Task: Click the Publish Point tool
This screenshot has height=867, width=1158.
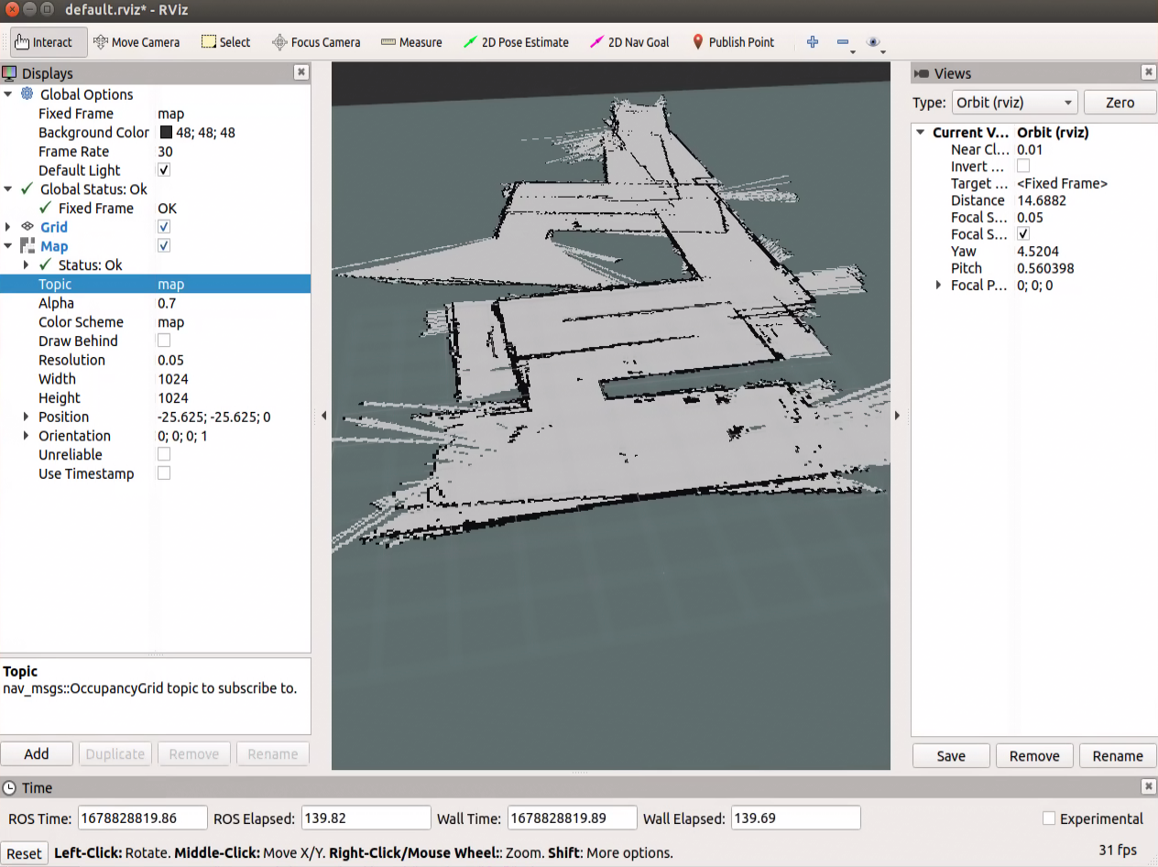Action: [733, 42]
